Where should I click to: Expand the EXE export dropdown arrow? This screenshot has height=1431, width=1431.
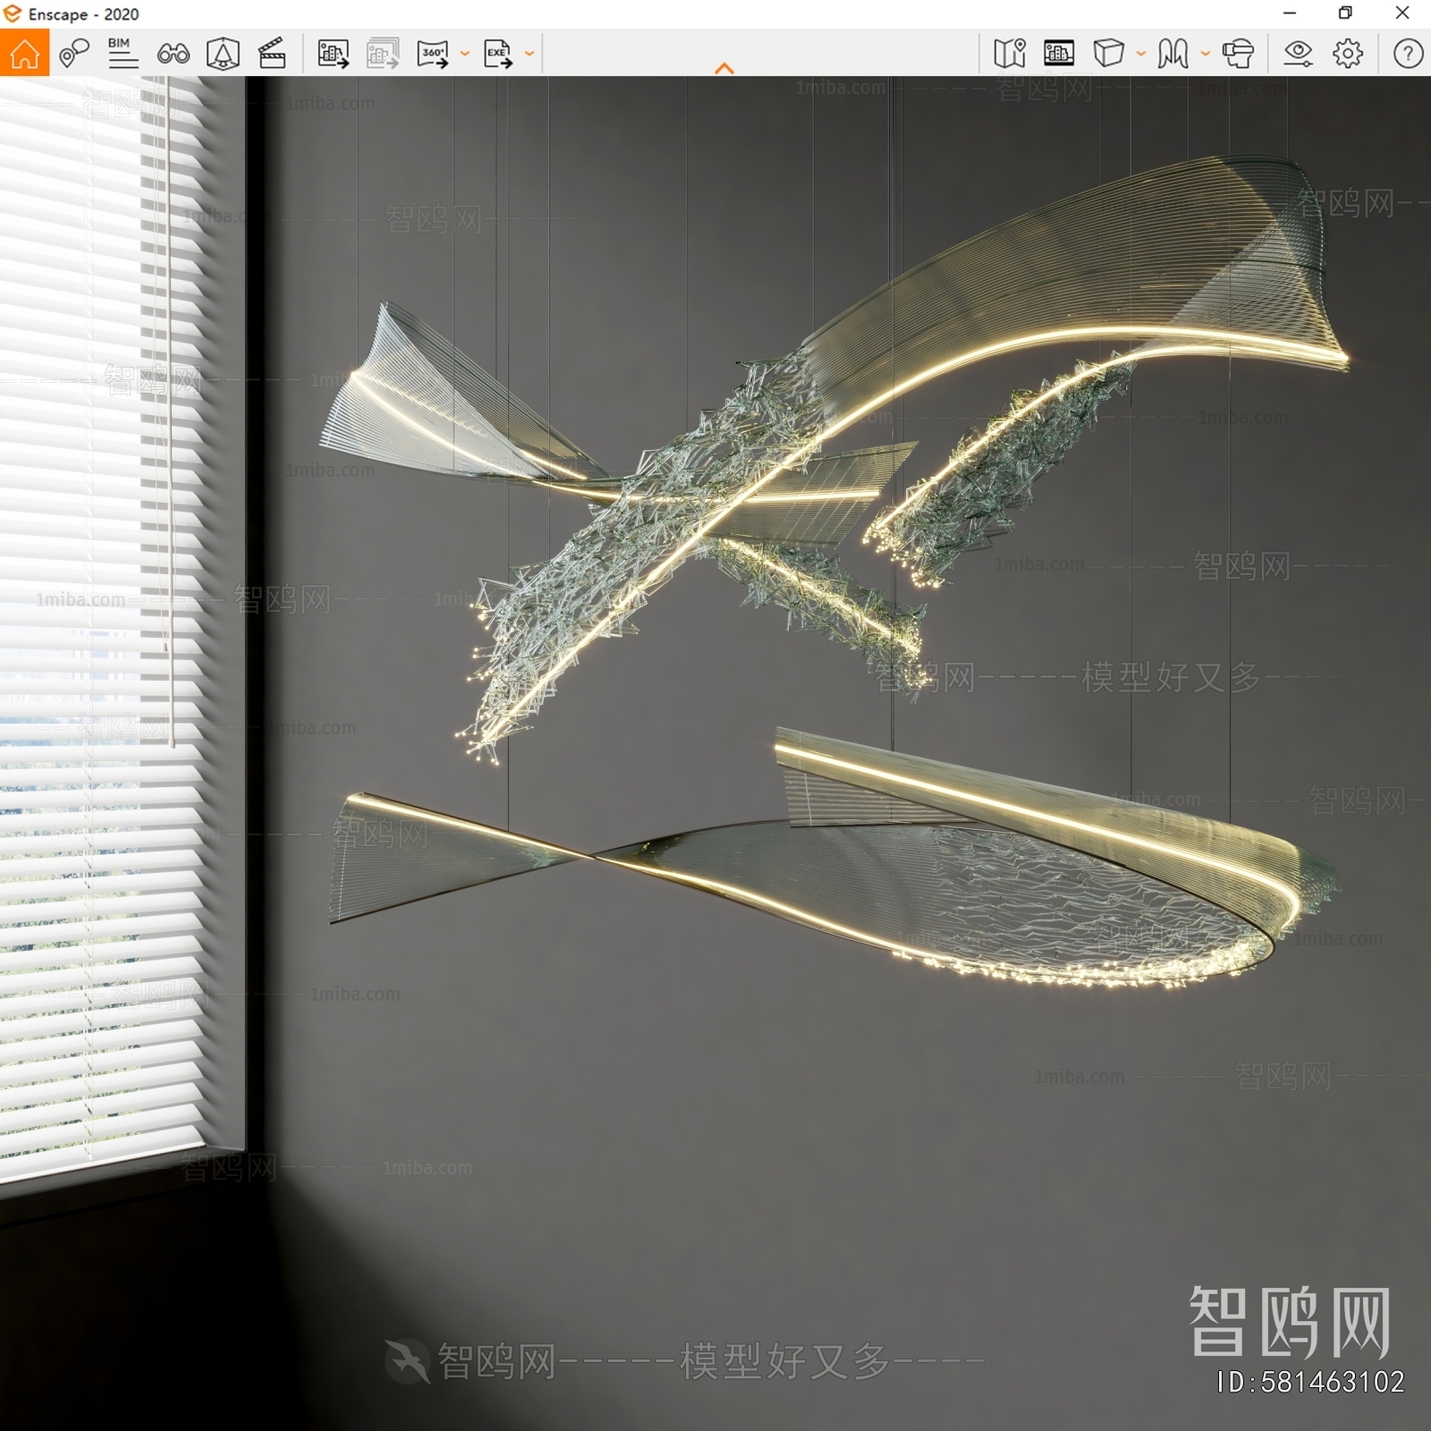click(x=529, y=54)
